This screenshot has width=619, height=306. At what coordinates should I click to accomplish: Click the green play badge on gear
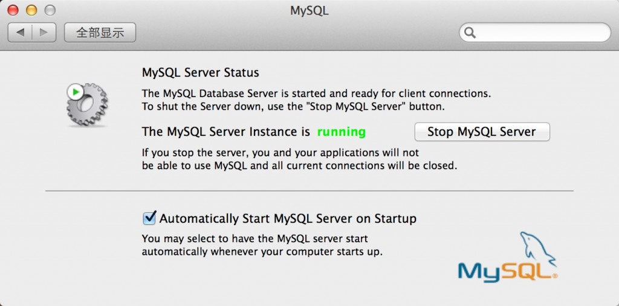tap(75, 92)
